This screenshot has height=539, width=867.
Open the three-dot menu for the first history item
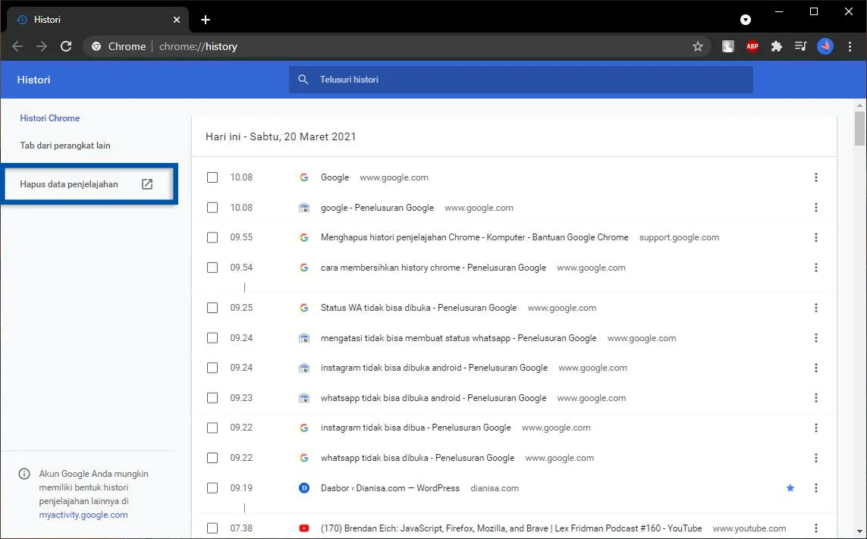click(x=816, y=177)
